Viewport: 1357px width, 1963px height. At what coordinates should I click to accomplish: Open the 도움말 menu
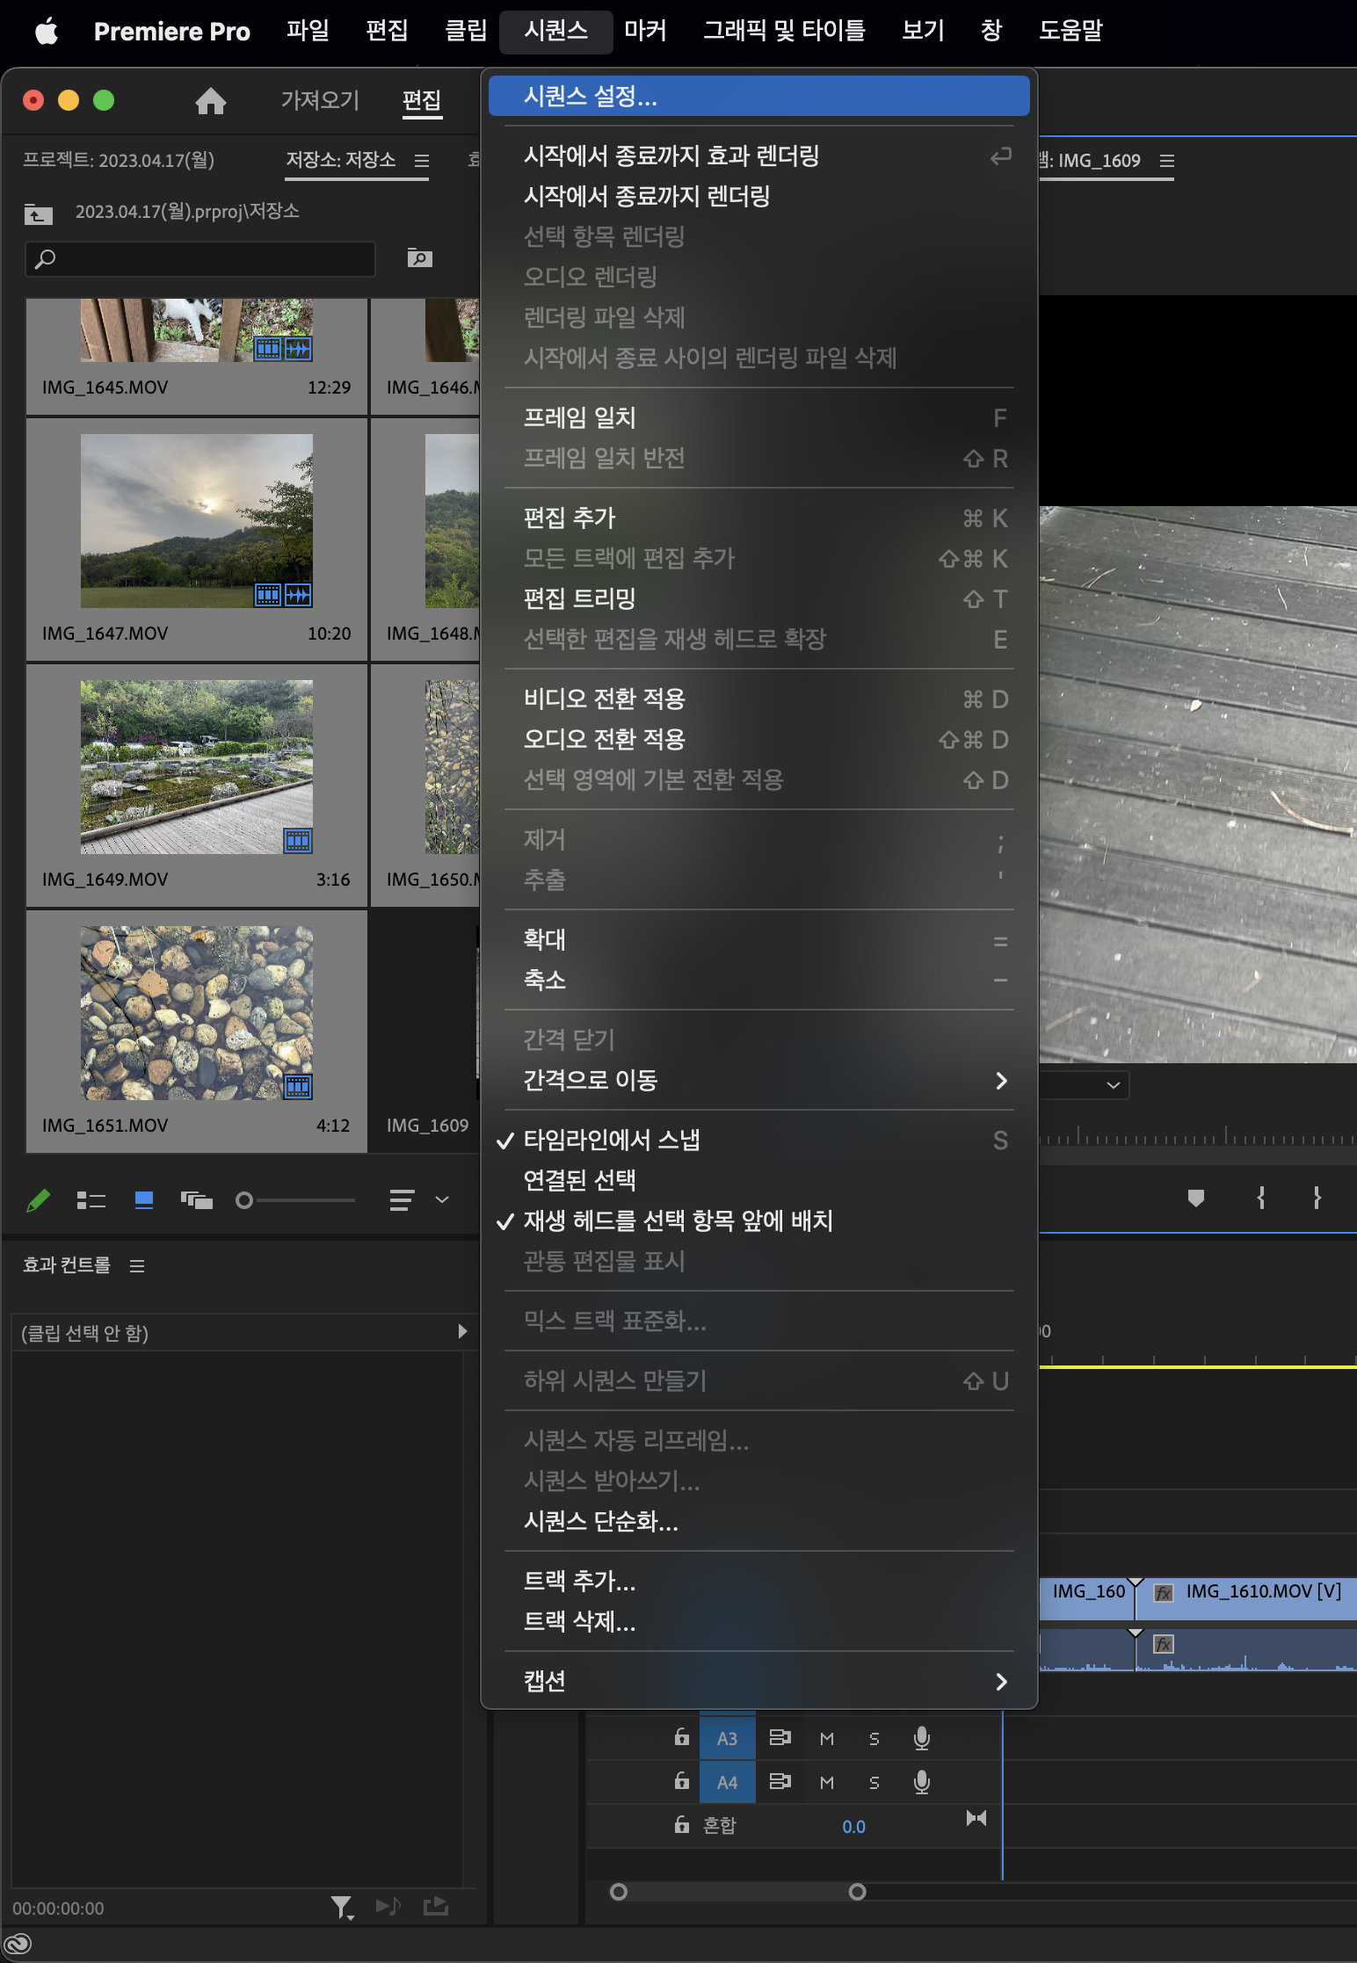[1070, 31]
